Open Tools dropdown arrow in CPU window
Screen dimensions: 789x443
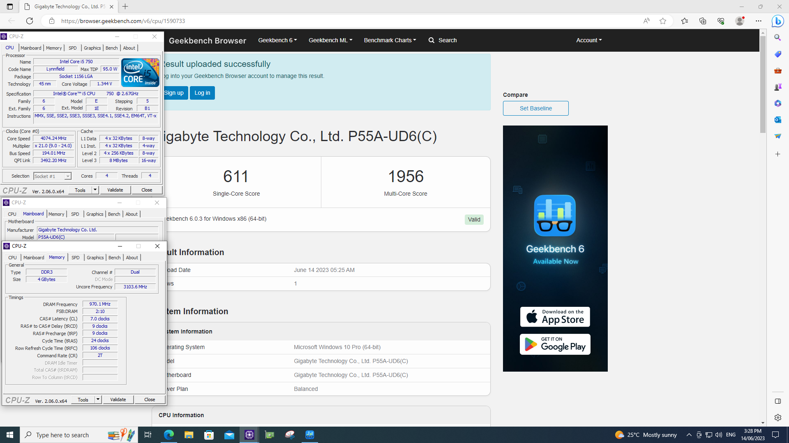(95, 190)
